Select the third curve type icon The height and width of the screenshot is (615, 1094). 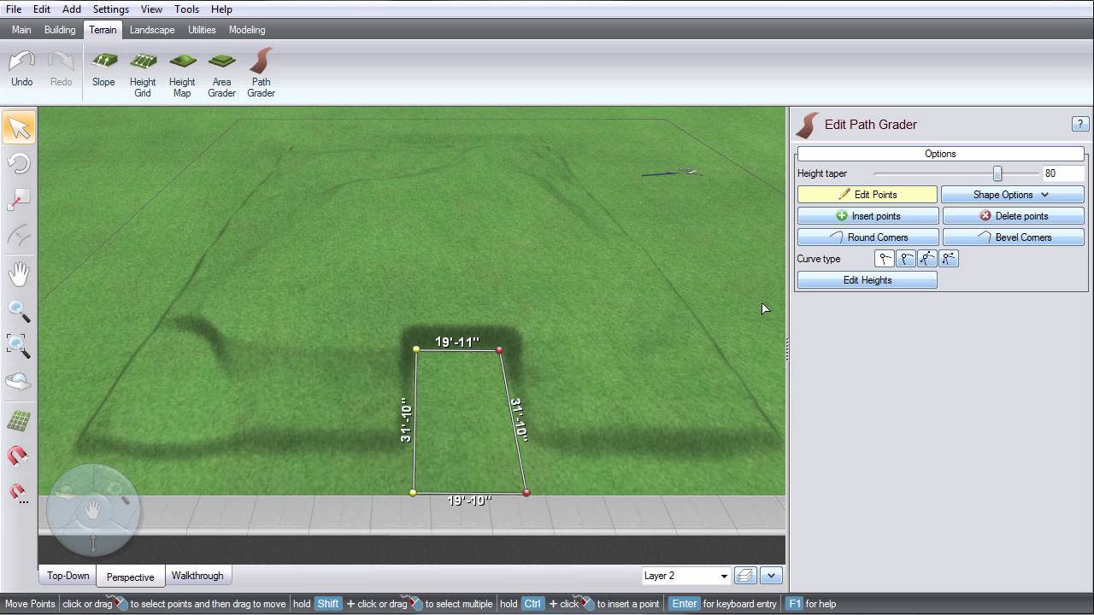927,259
